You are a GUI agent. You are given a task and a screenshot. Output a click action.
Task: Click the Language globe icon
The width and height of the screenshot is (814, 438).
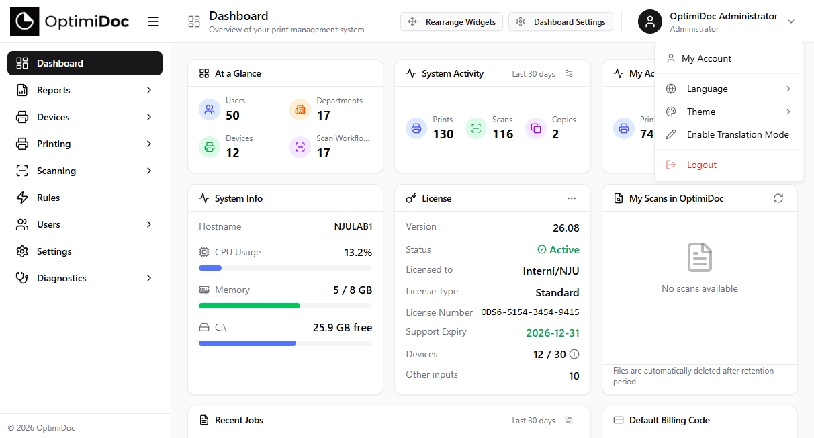(670, 89)
